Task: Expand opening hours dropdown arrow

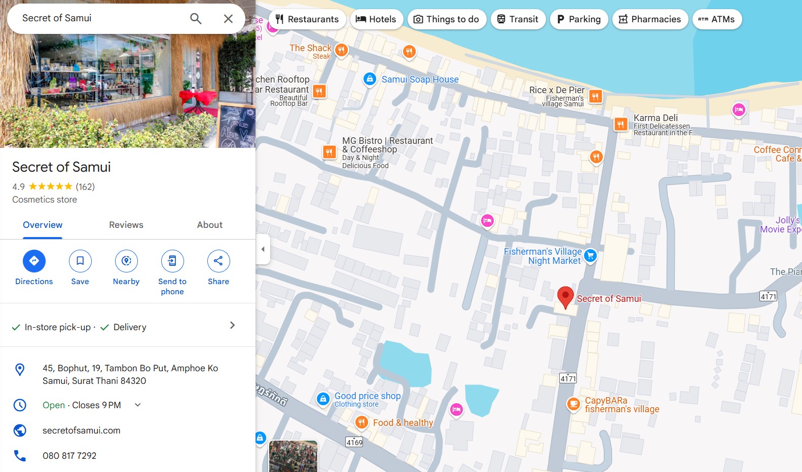Action: (x=137, y=405)
